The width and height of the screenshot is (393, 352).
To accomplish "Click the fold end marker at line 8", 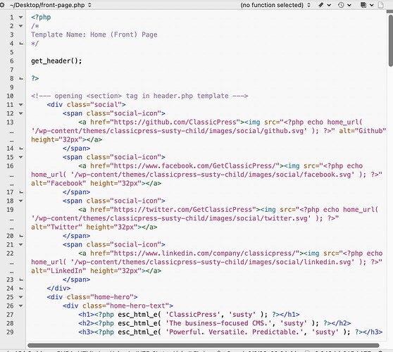I will [21, 79].
